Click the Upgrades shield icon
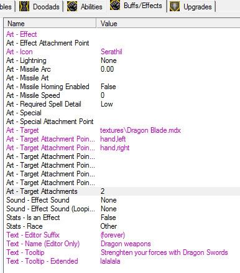The image size is (240, 273). (x=175, y=6)
